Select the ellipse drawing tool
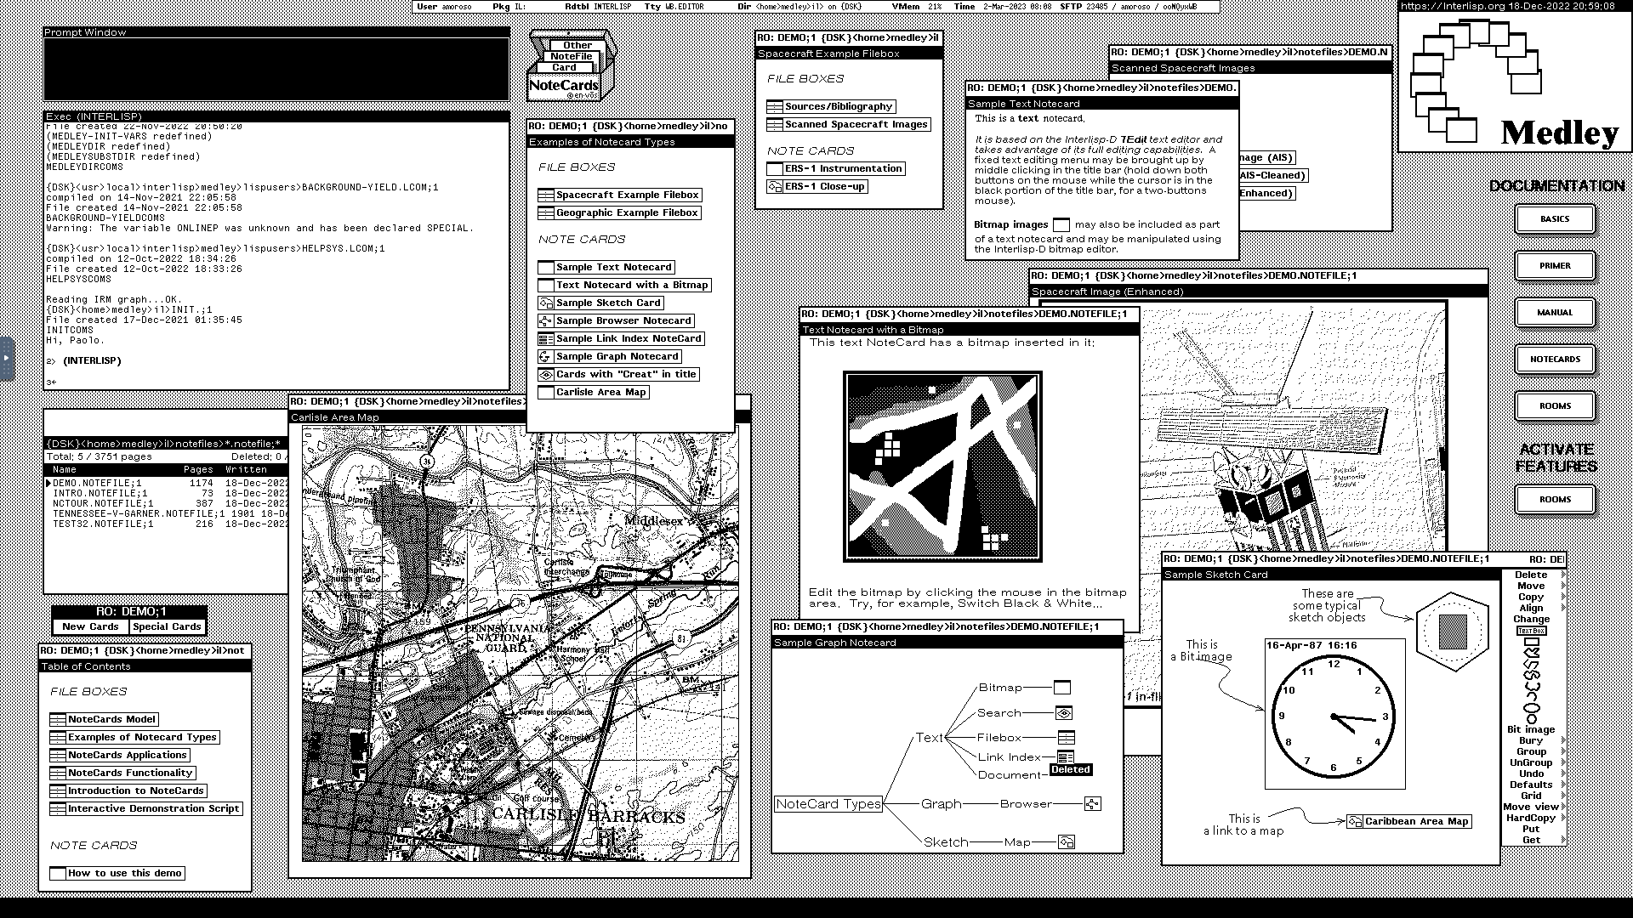Image resolution: width=1633 pixels, height=918 pixels. pos(1532,708)
